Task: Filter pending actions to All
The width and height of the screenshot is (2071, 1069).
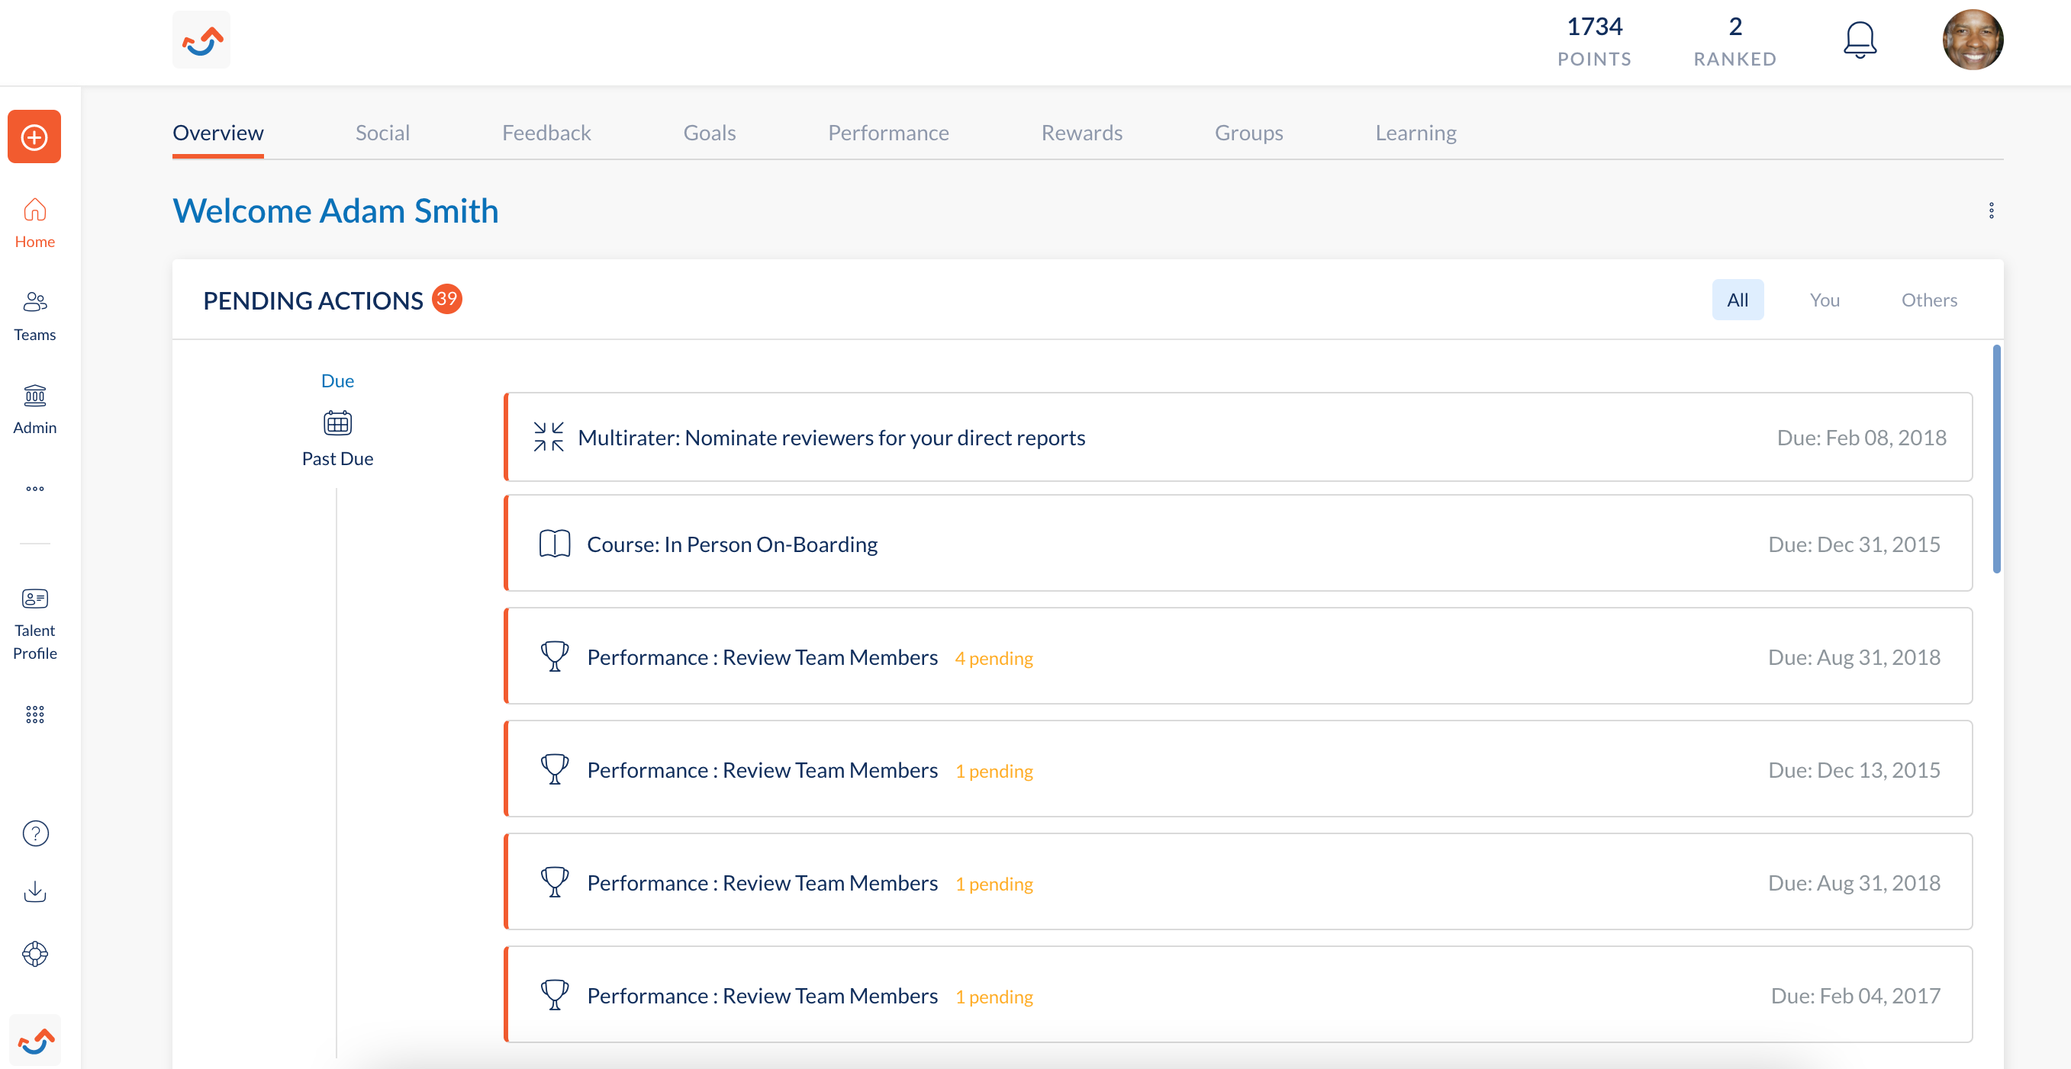Action: point(1737,300)
